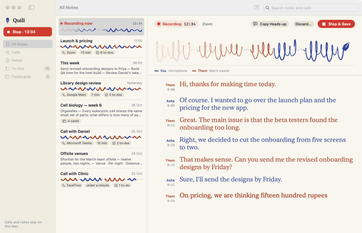Click transcript line about fifteen hundred rupees
This screenshot has width=362, height=233.
pos(253,195)
